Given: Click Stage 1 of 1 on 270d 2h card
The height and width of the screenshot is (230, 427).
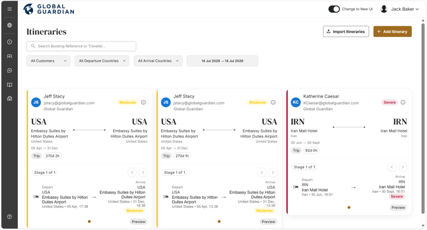Looking at the screenshot, I should coord(45,172).
